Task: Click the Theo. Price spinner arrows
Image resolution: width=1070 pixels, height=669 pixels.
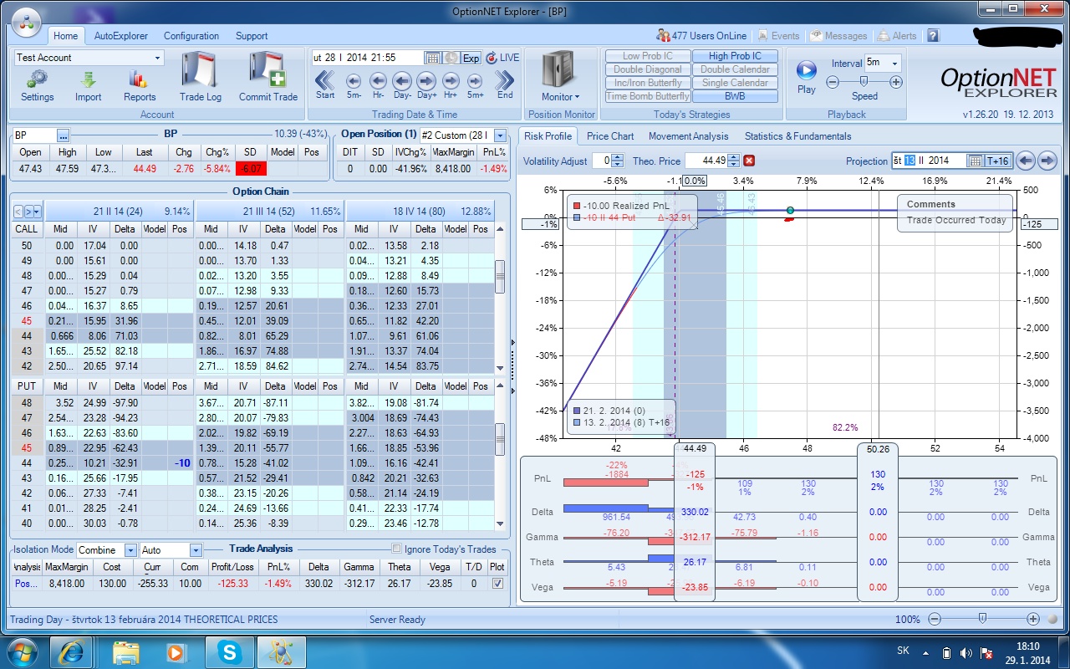Action: tap(733, 161)
